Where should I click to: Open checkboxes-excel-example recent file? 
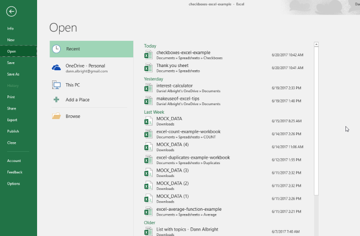183,53
